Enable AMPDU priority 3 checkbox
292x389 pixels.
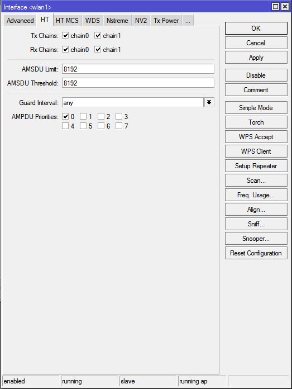click(119, 116)
